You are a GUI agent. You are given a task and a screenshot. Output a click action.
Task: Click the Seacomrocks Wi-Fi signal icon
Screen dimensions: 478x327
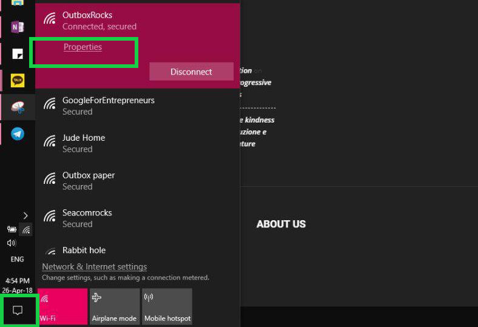[x=50, y=216]
